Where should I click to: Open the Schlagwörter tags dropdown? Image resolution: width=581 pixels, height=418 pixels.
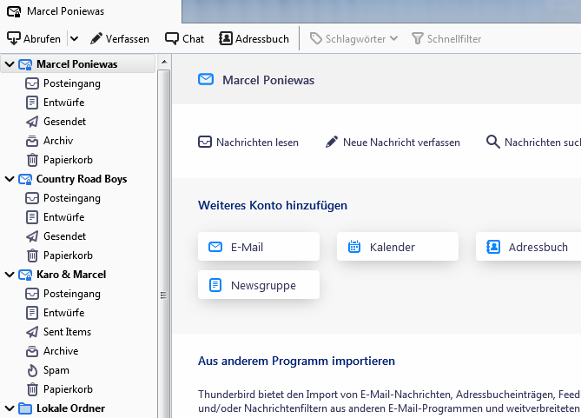[x=353, y=38]
